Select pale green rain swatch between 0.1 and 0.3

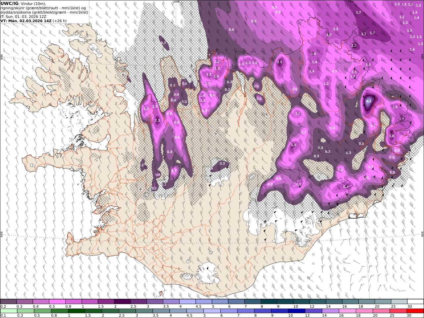[8, 311]
